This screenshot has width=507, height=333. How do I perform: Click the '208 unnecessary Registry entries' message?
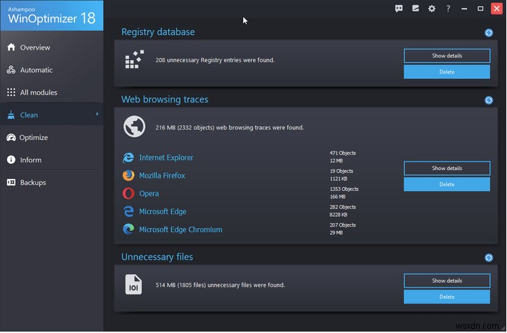pyautogui.click(x=215, y=60)
